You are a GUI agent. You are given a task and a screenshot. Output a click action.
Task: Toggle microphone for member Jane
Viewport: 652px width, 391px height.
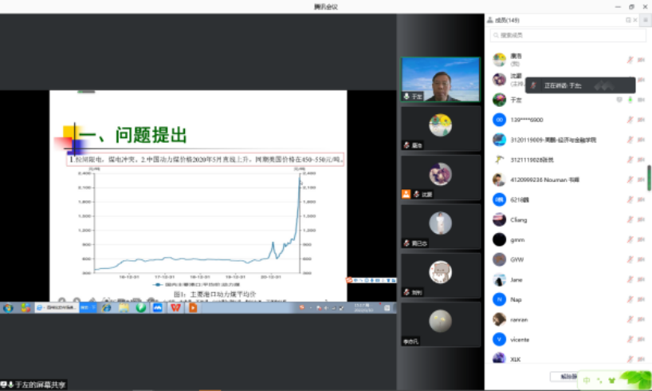[x=630, y=279]
